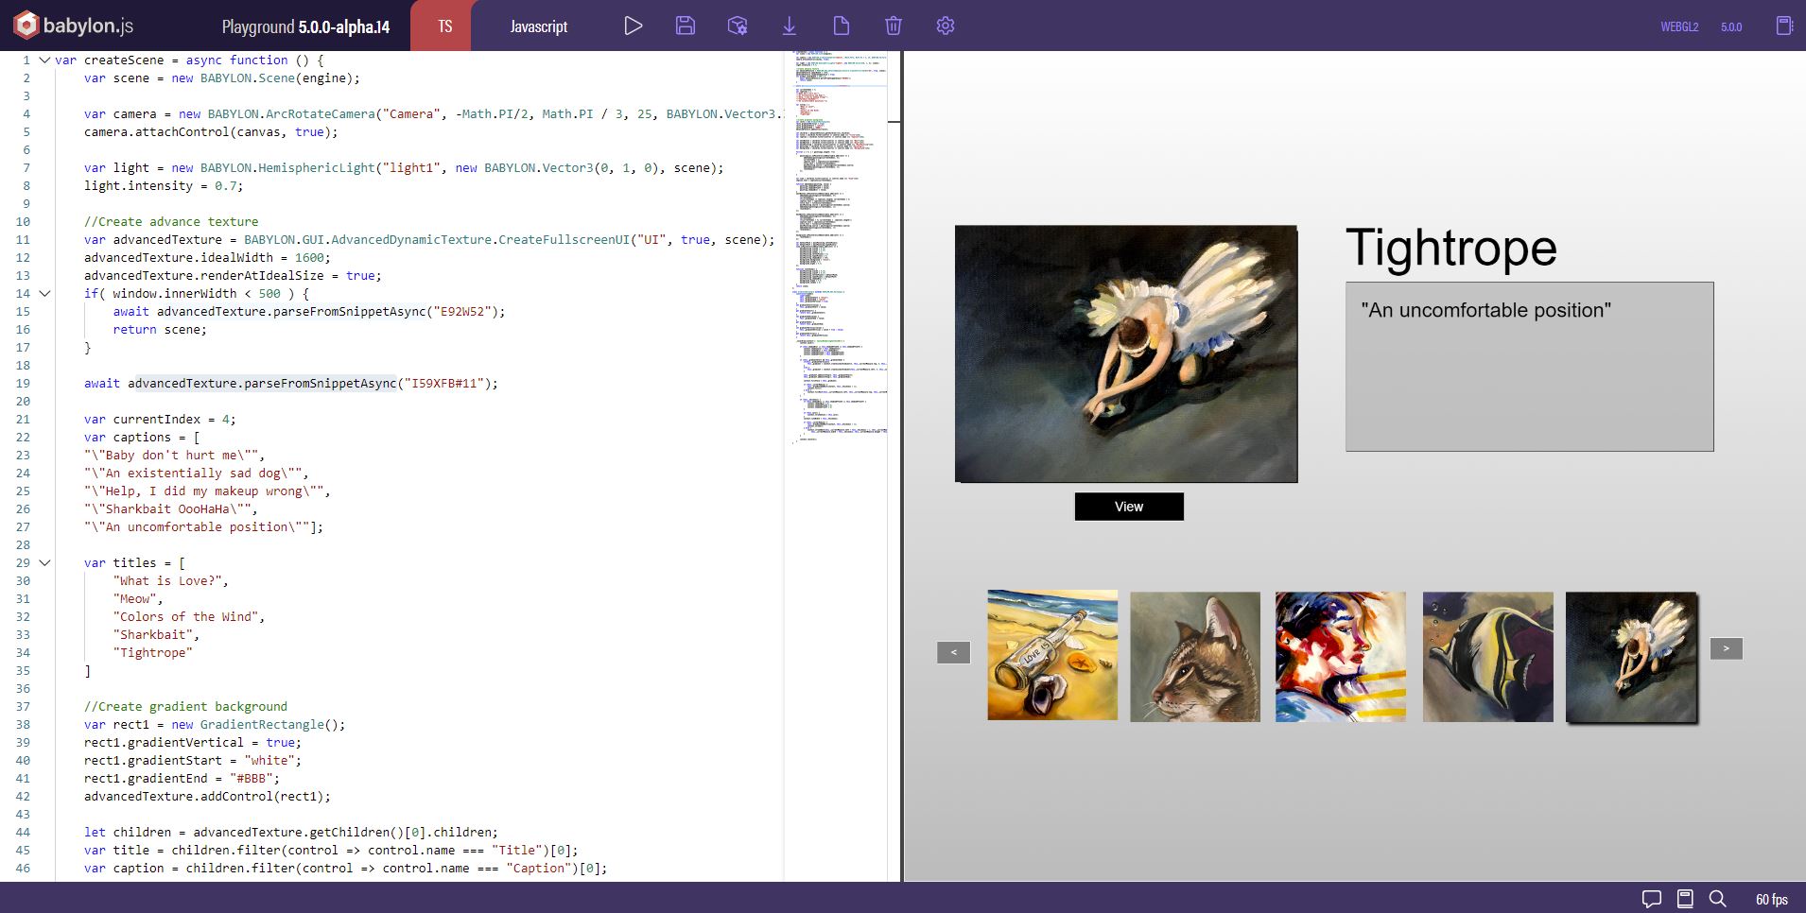Clear the code with trash icon
Viewport: 1806px width, 913px height.
pos(894,26)
